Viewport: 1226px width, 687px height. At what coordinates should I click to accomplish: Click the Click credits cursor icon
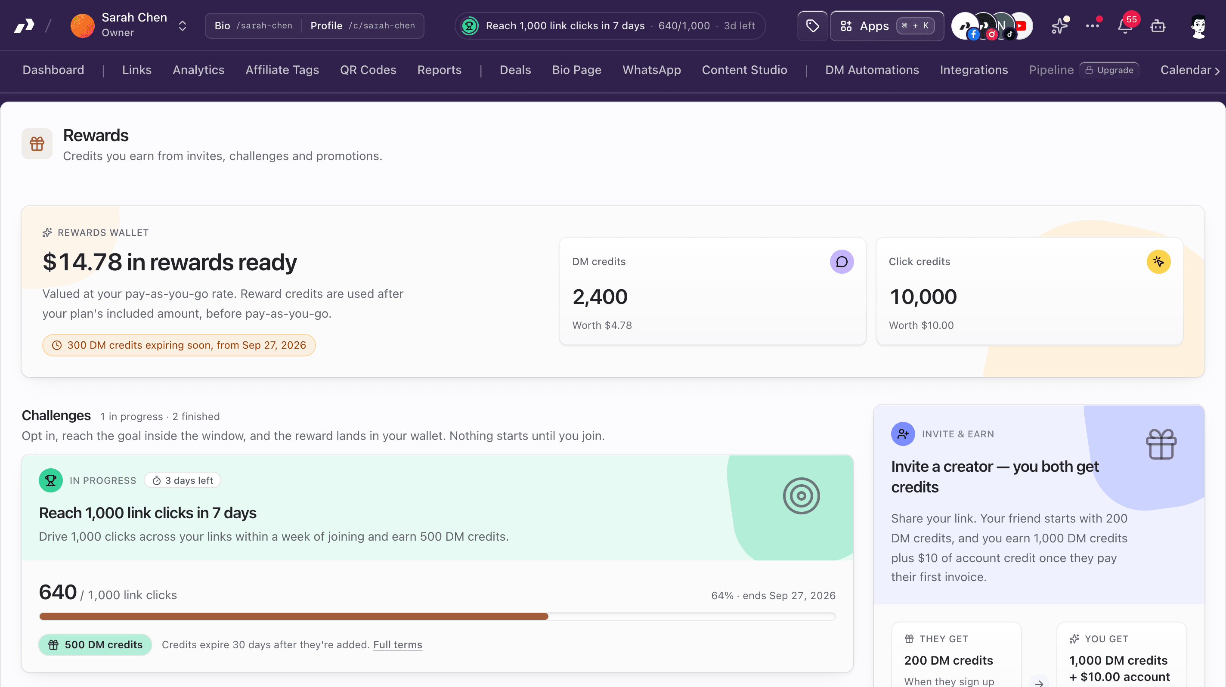click(1158, 262)
